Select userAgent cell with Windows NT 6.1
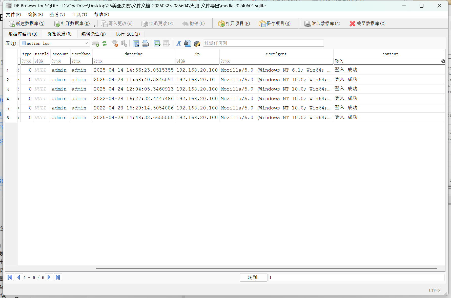This screenshot has width=451, height=298. 276,70
